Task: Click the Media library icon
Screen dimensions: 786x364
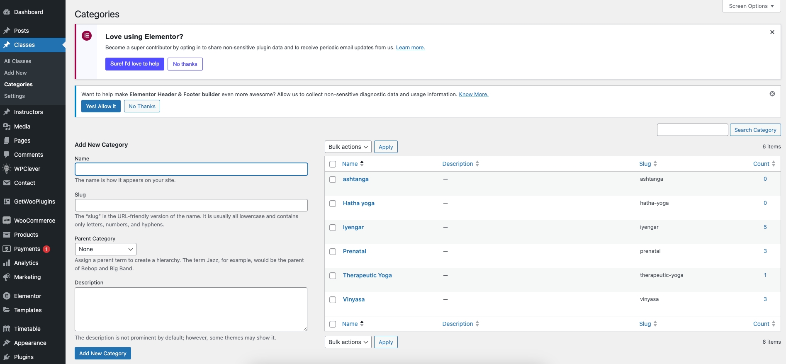Action: coord(7,126)
